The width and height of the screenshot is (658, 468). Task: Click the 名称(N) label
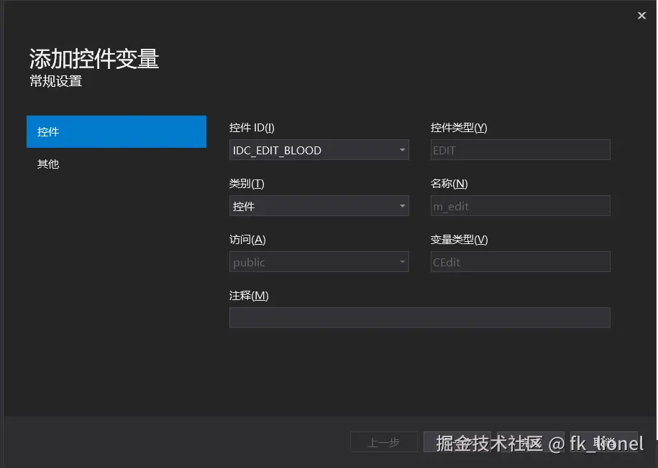pos(448,183)
